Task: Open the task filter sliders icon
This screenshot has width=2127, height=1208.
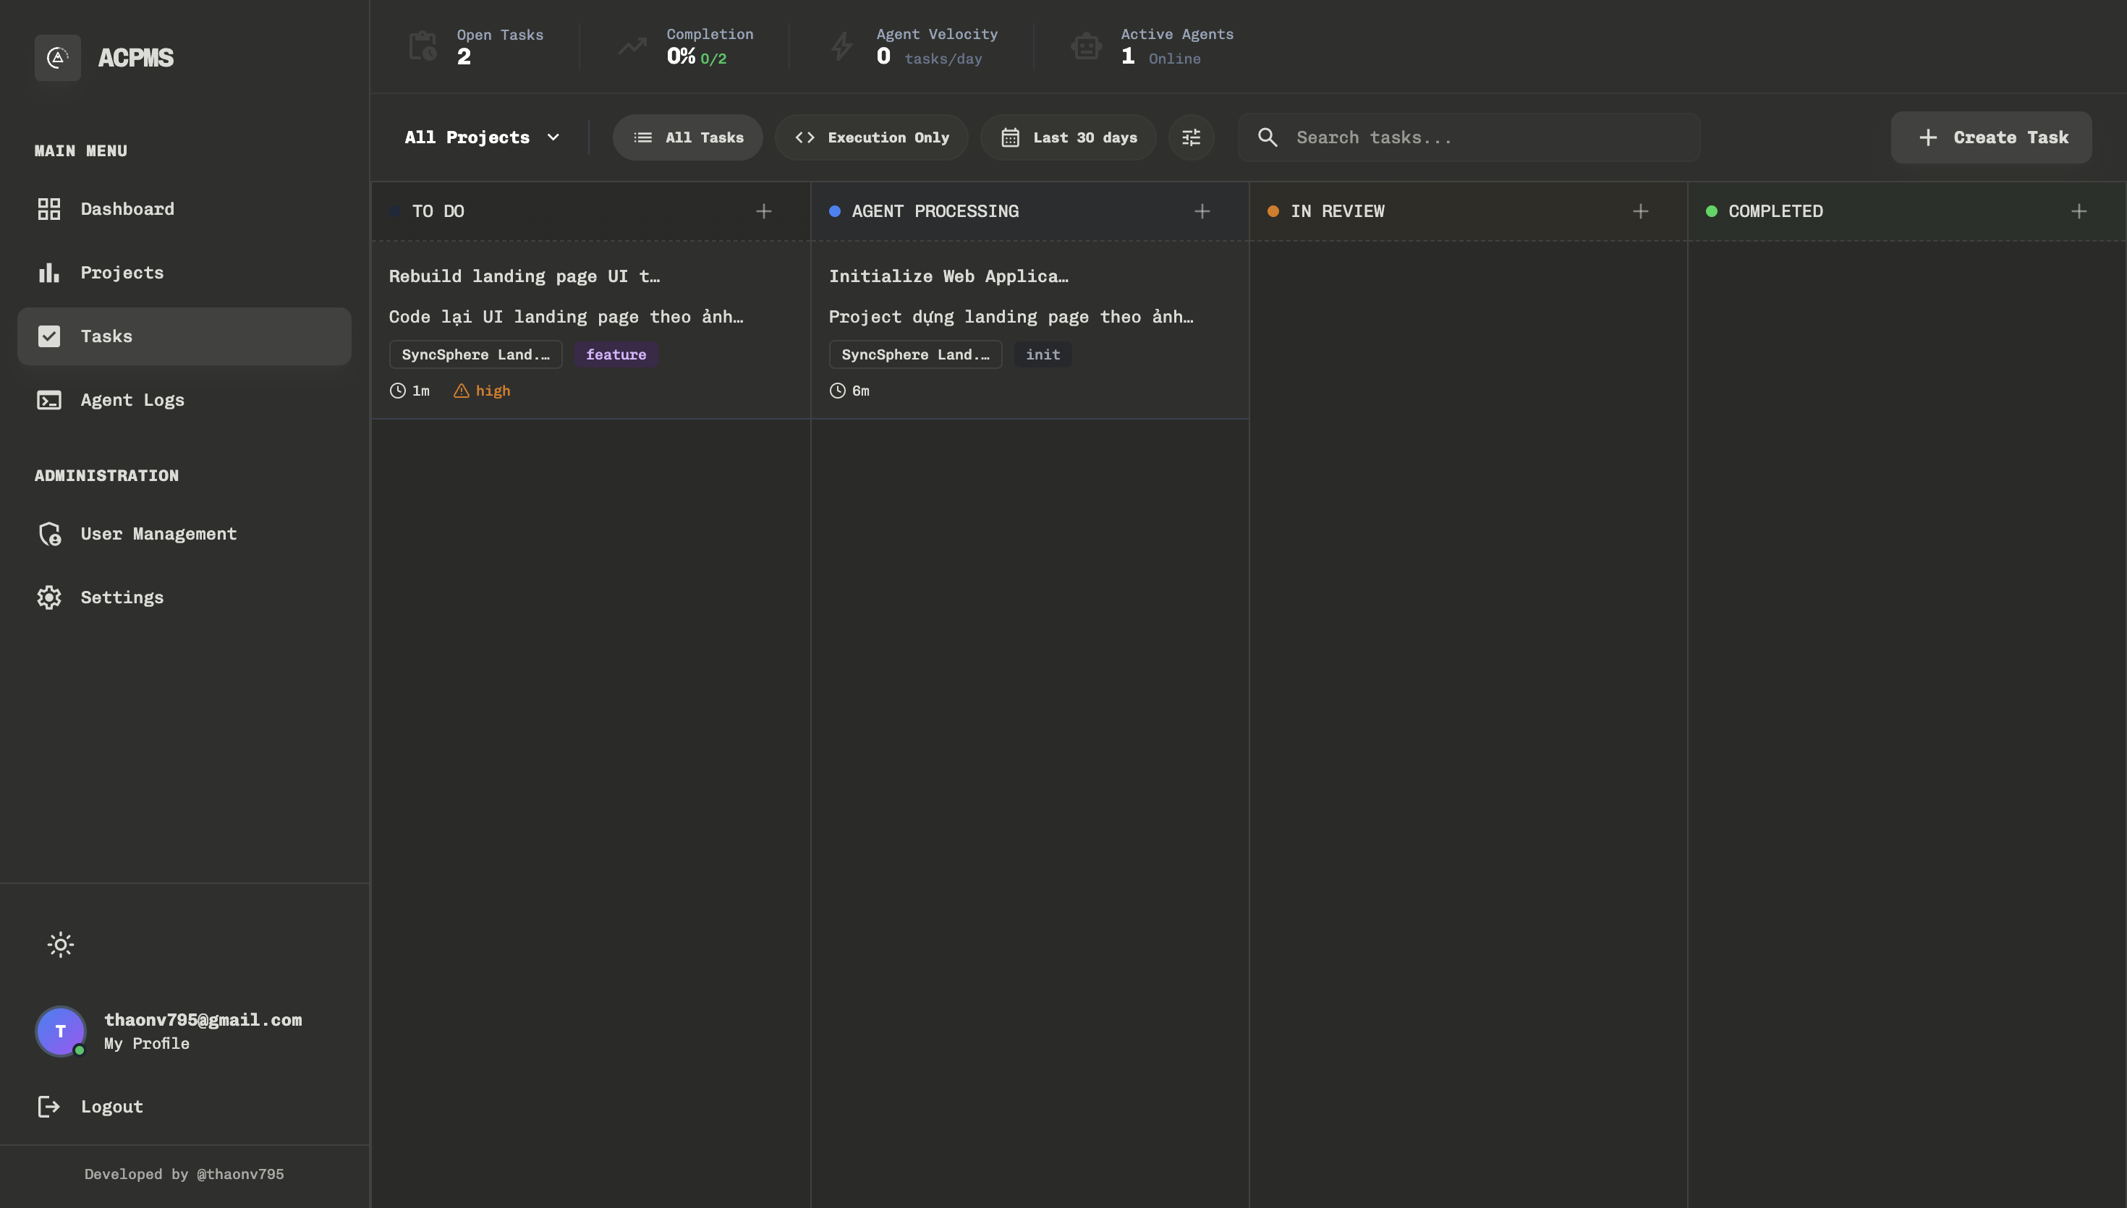Action: click(x=1190, y=137)
